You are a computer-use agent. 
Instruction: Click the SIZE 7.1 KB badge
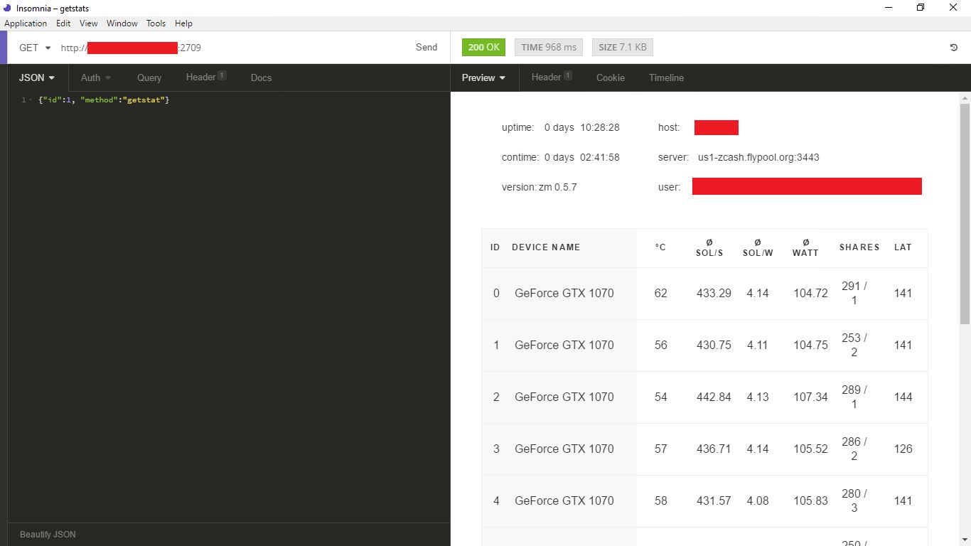pyautogui.click(x=623, y=48)
